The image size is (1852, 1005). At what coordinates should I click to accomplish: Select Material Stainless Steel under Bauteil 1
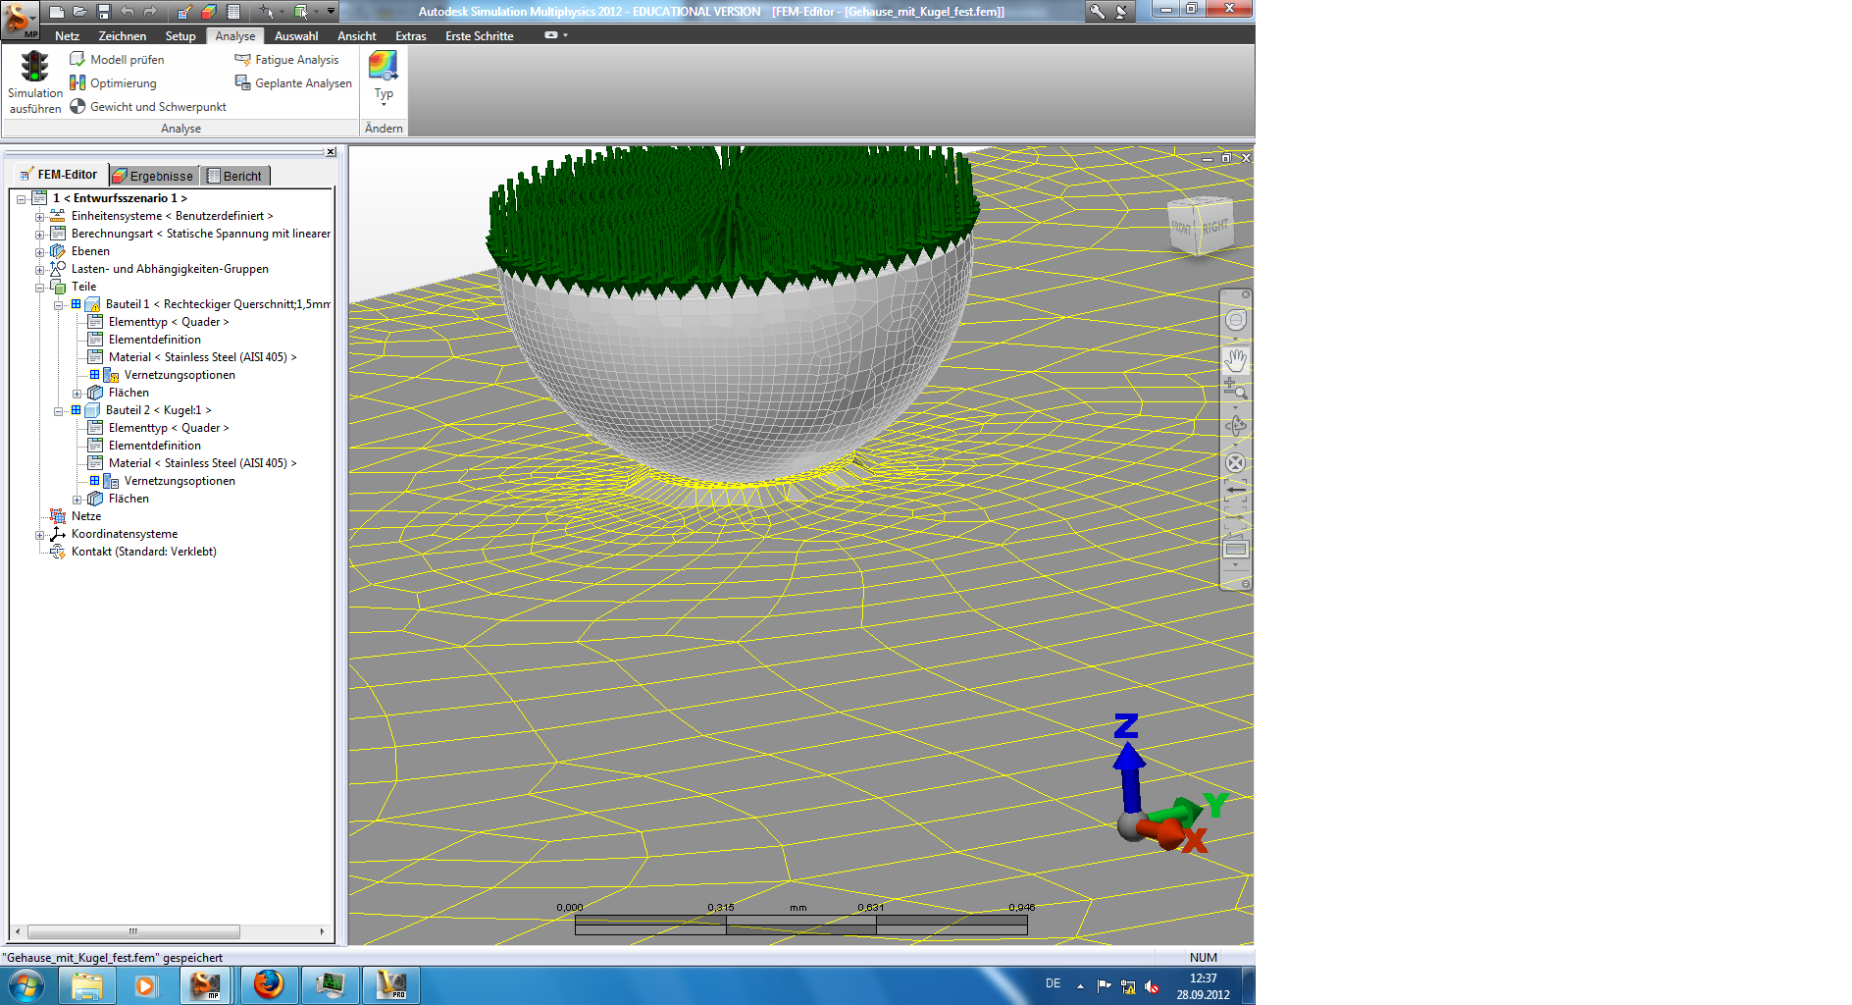tap(202, 357)
